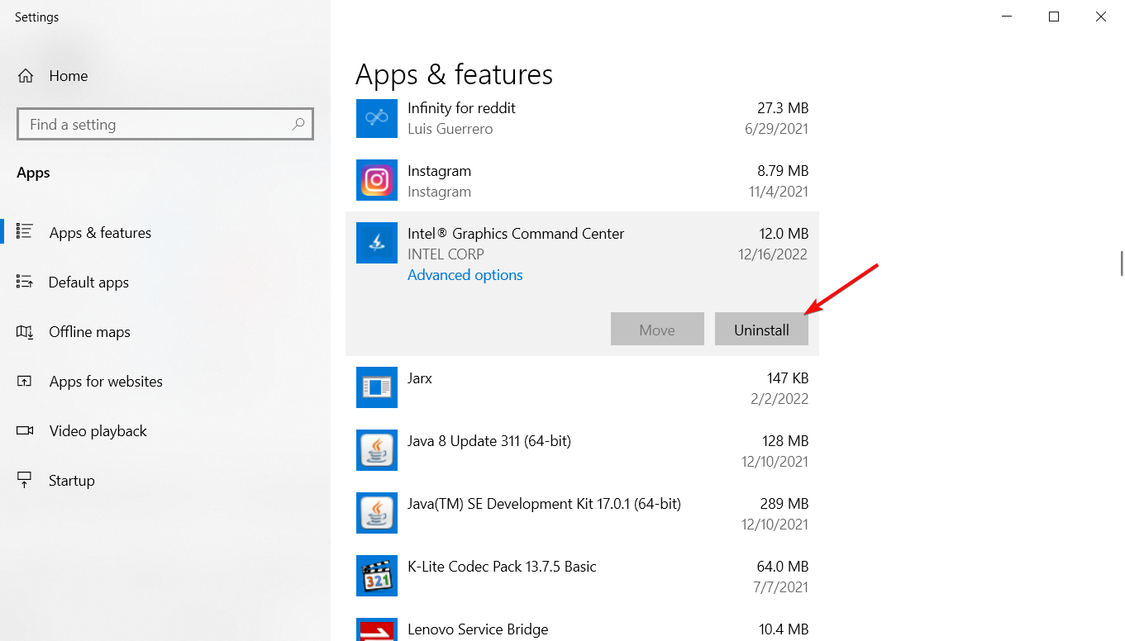This screenshot has width=1125, height=641.
Task: Click the 147 KB size value
Action: pos(788,378)
